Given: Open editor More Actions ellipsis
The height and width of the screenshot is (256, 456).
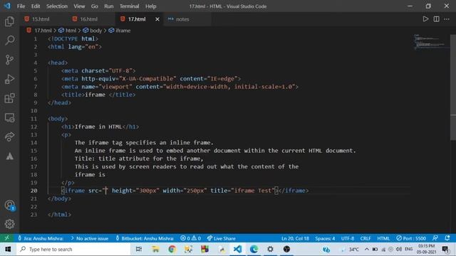Looking at the screenshot, I should click(447, 19).
